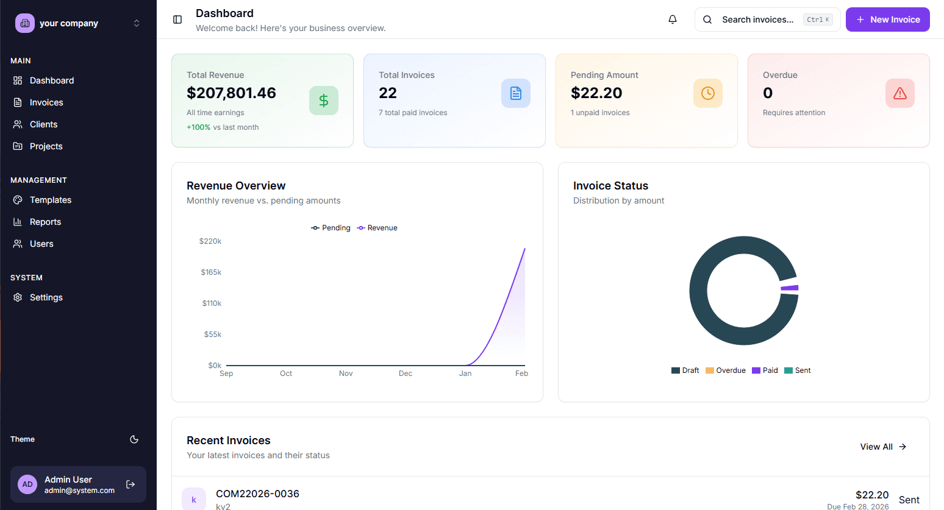
Task: Click the Users icon in Management
Action: 18,243
